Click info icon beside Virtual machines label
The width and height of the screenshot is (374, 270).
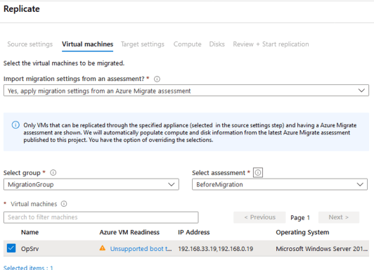pyautogui.click(x=64, y=204)
